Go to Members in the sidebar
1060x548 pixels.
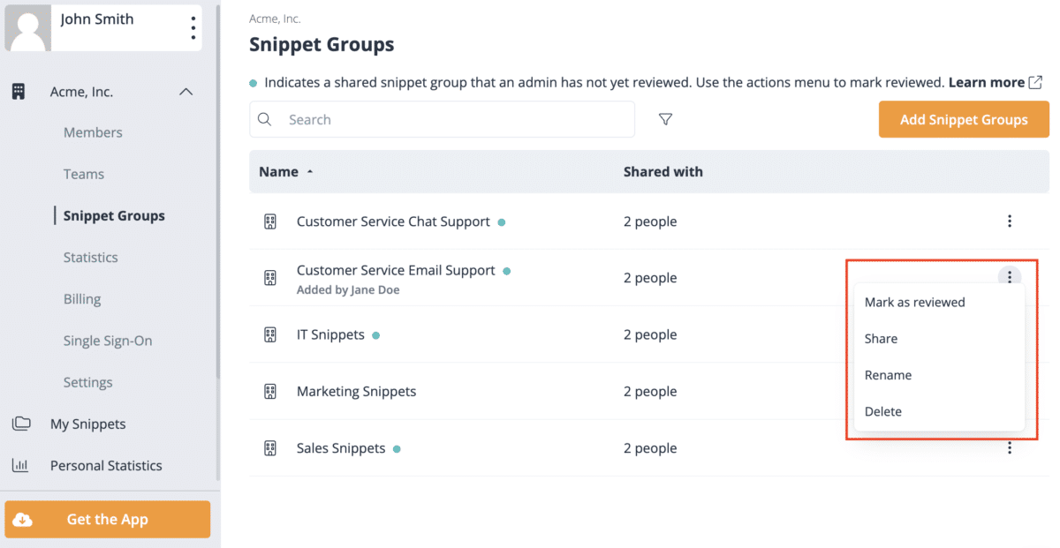coord(93,132)
